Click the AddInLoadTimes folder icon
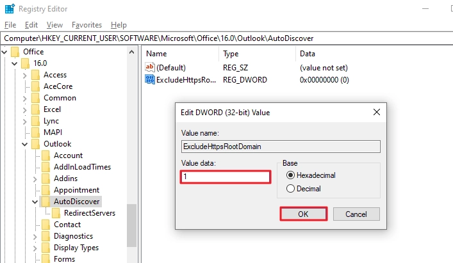The height and width of the screenshot is (263, 453). click(x=46, y=167)
